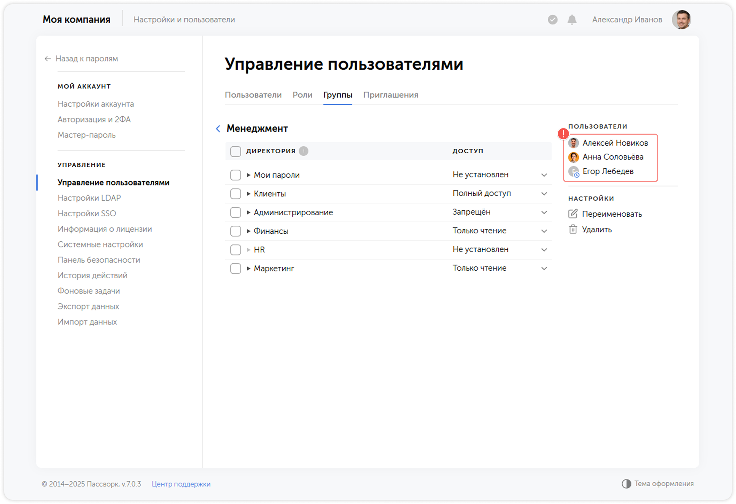Screen dimensions: 736x504
Task: Click Александр Иванов name in header
Action: coord(627,20)
